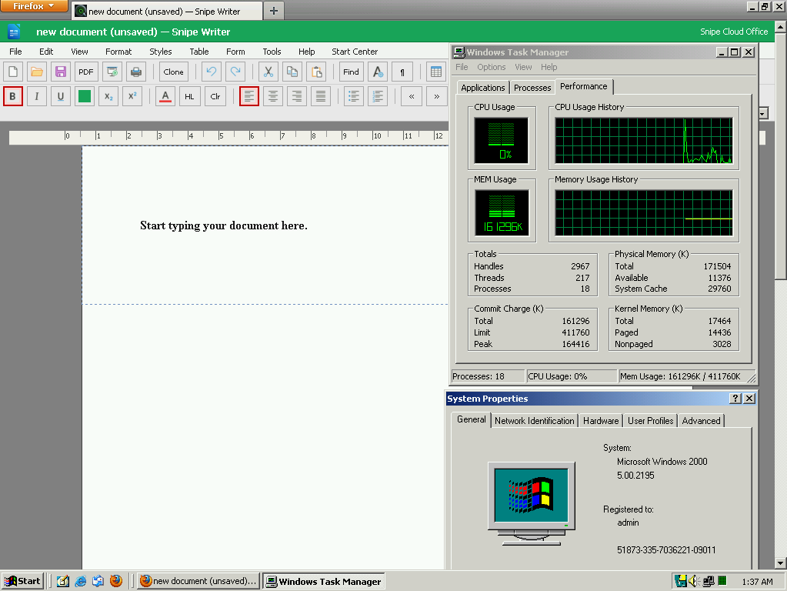Save document with floppy disk icon
The image size is (787, 591).
click(61, 72)
